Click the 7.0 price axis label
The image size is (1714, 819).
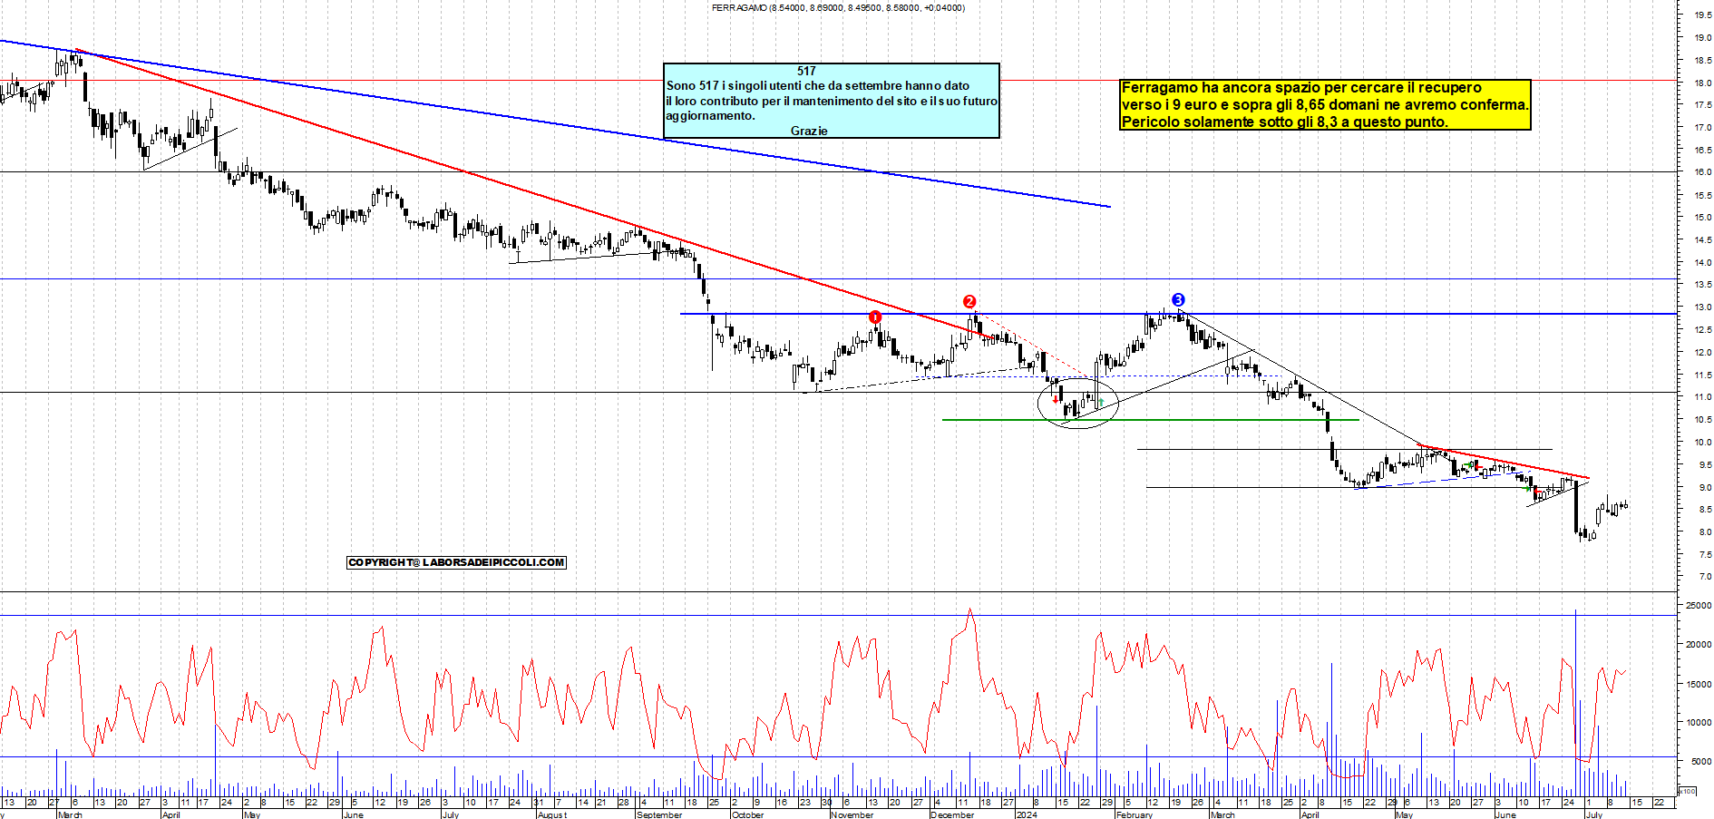pos(1704,577)
